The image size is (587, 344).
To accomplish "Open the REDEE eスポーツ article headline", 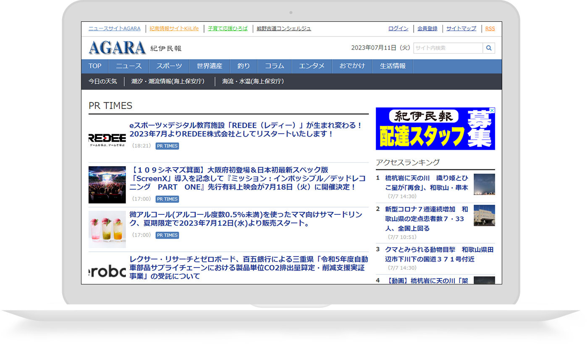I will pyautogui.click(x=246, y=130).
